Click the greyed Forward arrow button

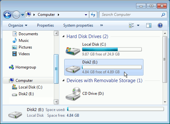point(16,15)
